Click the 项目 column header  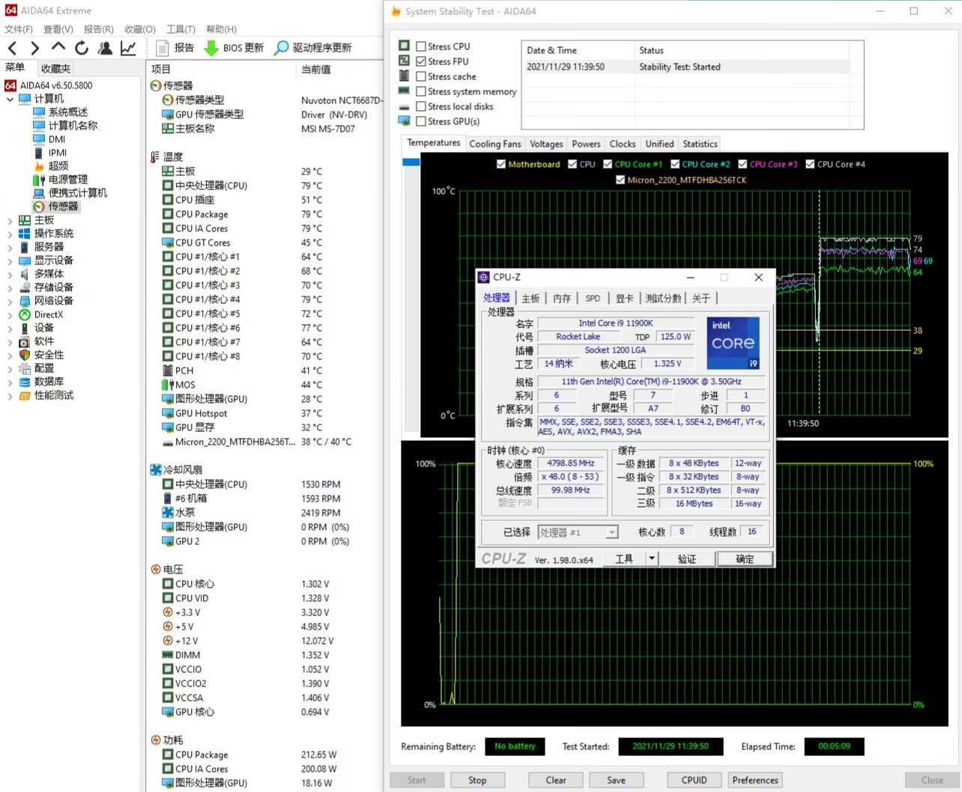pos(161,69)
